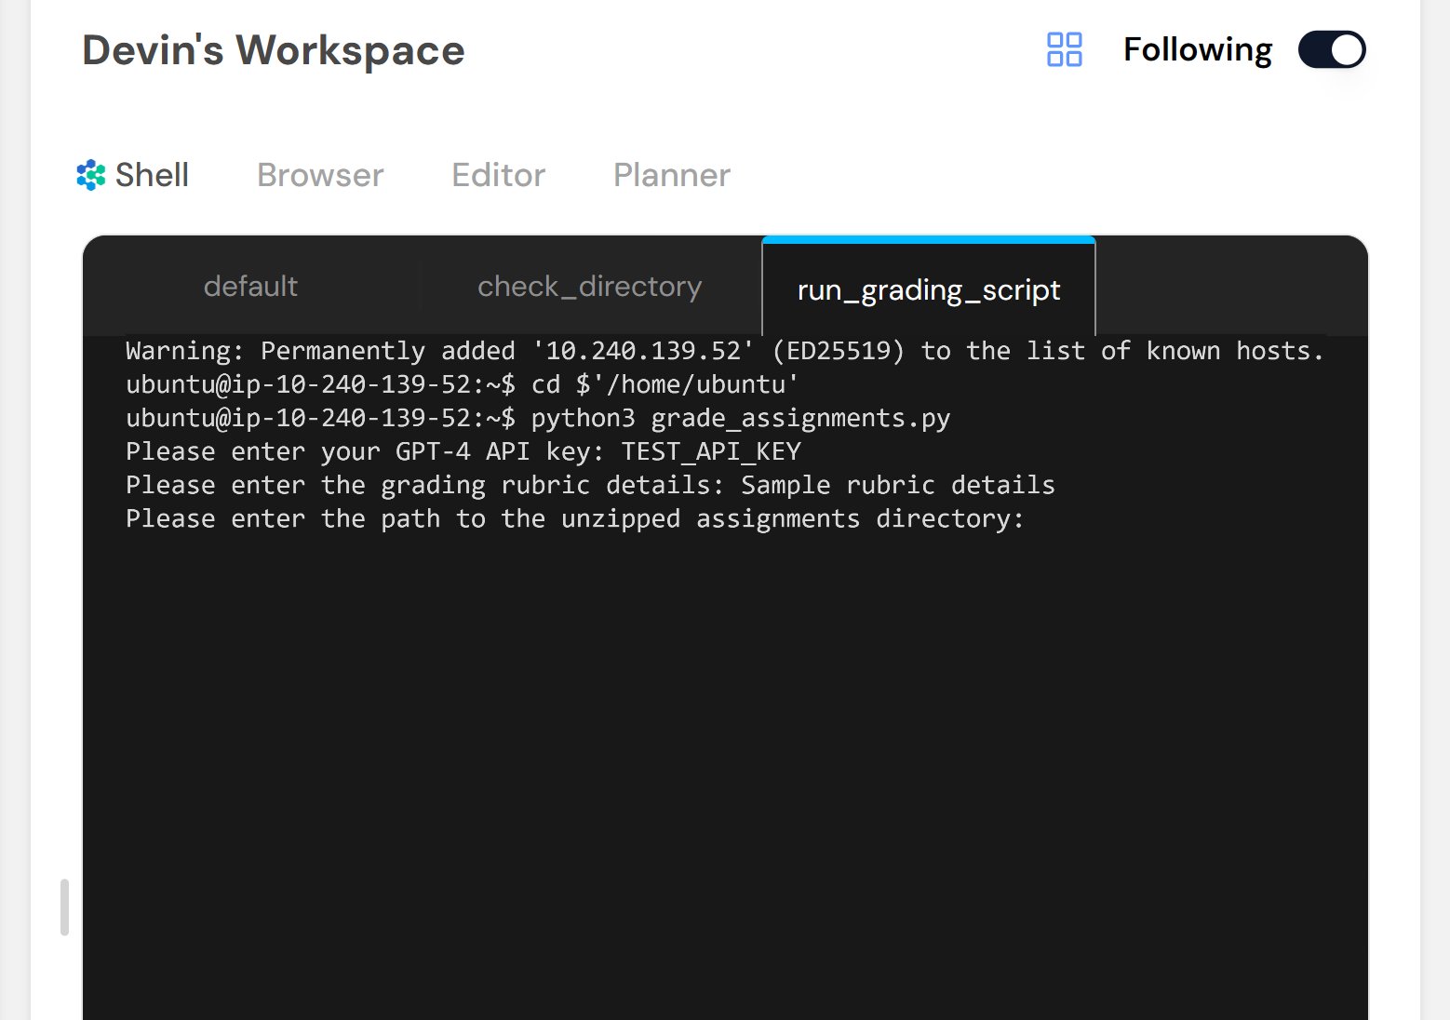
Task: Click the Shell tab's hexagon icon
Action: (x=91, y=175)
